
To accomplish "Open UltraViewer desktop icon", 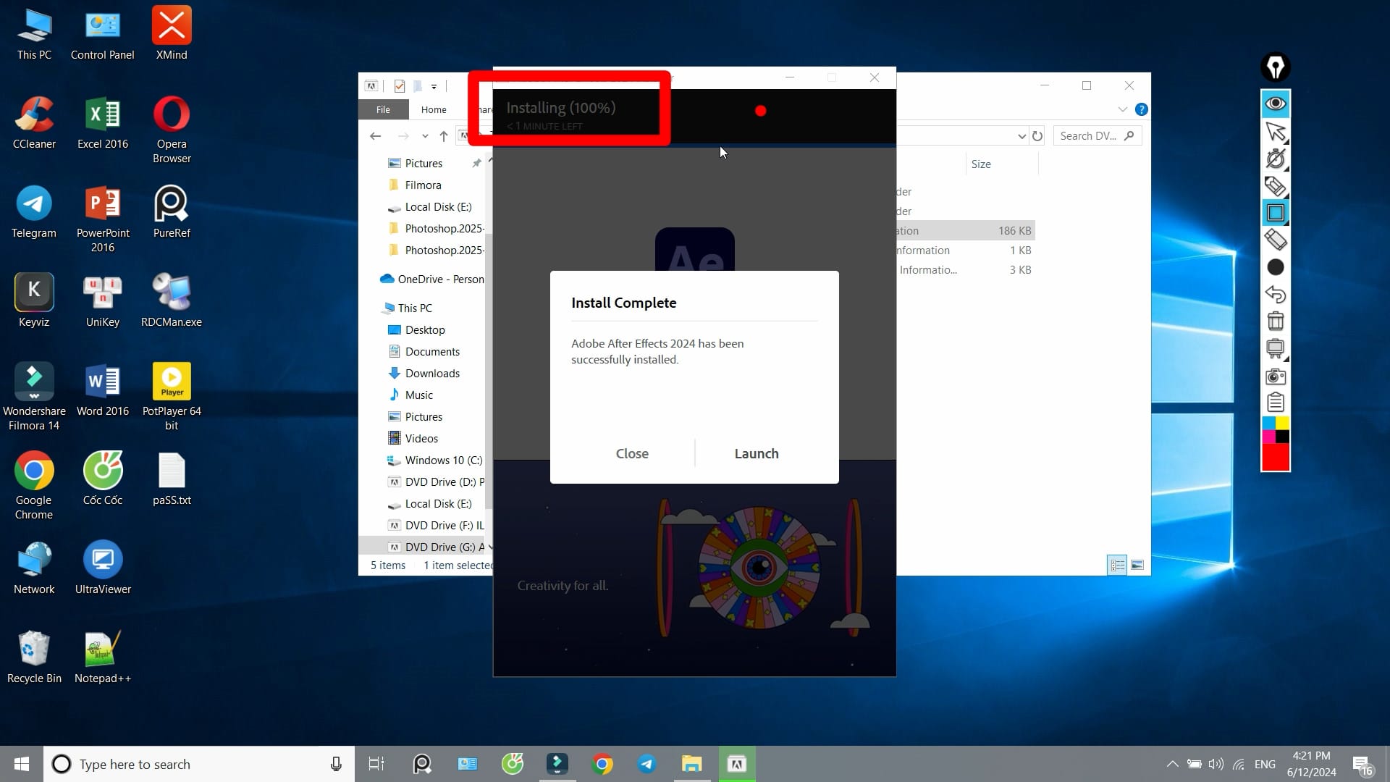I will 103,568.
